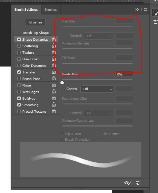Lock Transfer settings padlock
Screen dimensions: 158x193
click(54, 72)
